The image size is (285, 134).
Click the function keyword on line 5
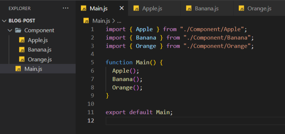[x=119, y=63]
